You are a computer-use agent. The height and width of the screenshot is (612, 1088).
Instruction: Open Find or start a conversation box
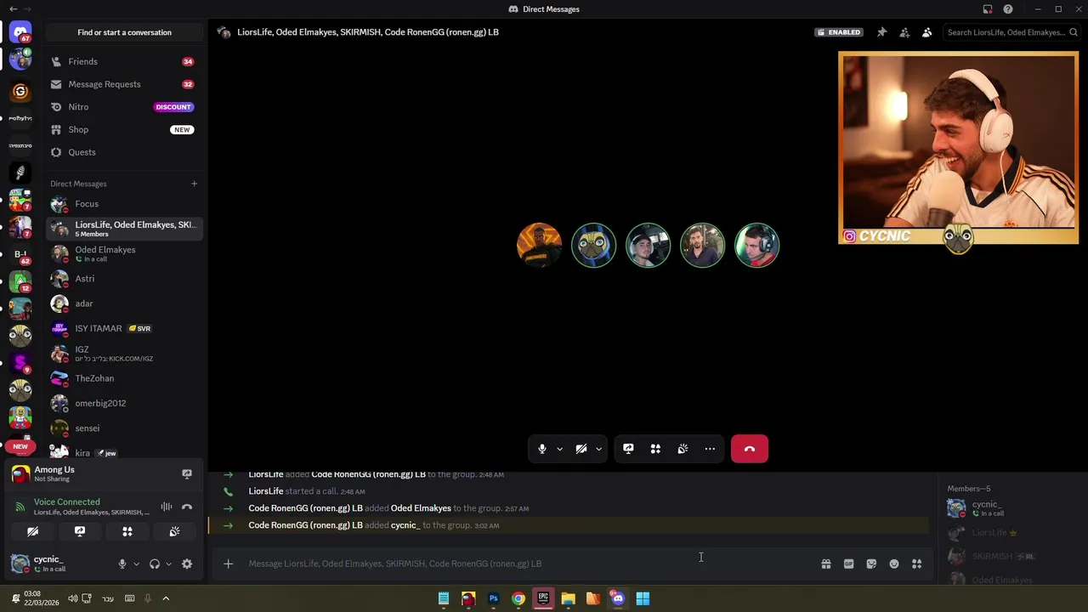[x=124, y=32]
